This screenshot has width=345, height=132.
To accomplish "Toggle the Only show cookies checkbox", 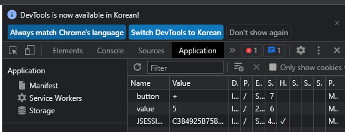I will (273, 67).
